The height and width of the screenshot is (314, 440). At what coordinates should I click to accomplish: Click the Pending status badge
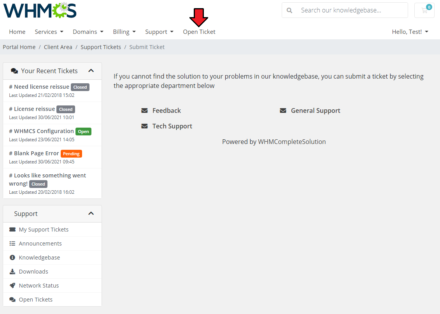click(71, 154)
